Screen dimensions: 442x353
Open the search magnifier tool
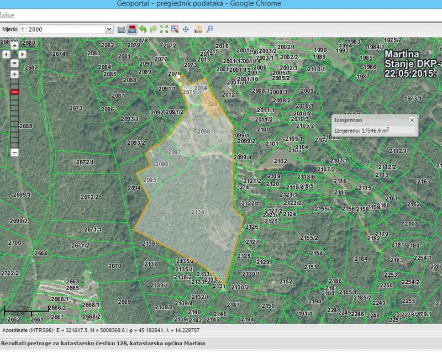(x=210, y=29)
